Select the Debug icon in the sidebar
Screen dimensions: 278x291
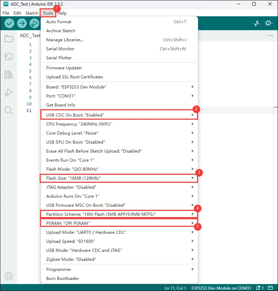pos(9,92)
